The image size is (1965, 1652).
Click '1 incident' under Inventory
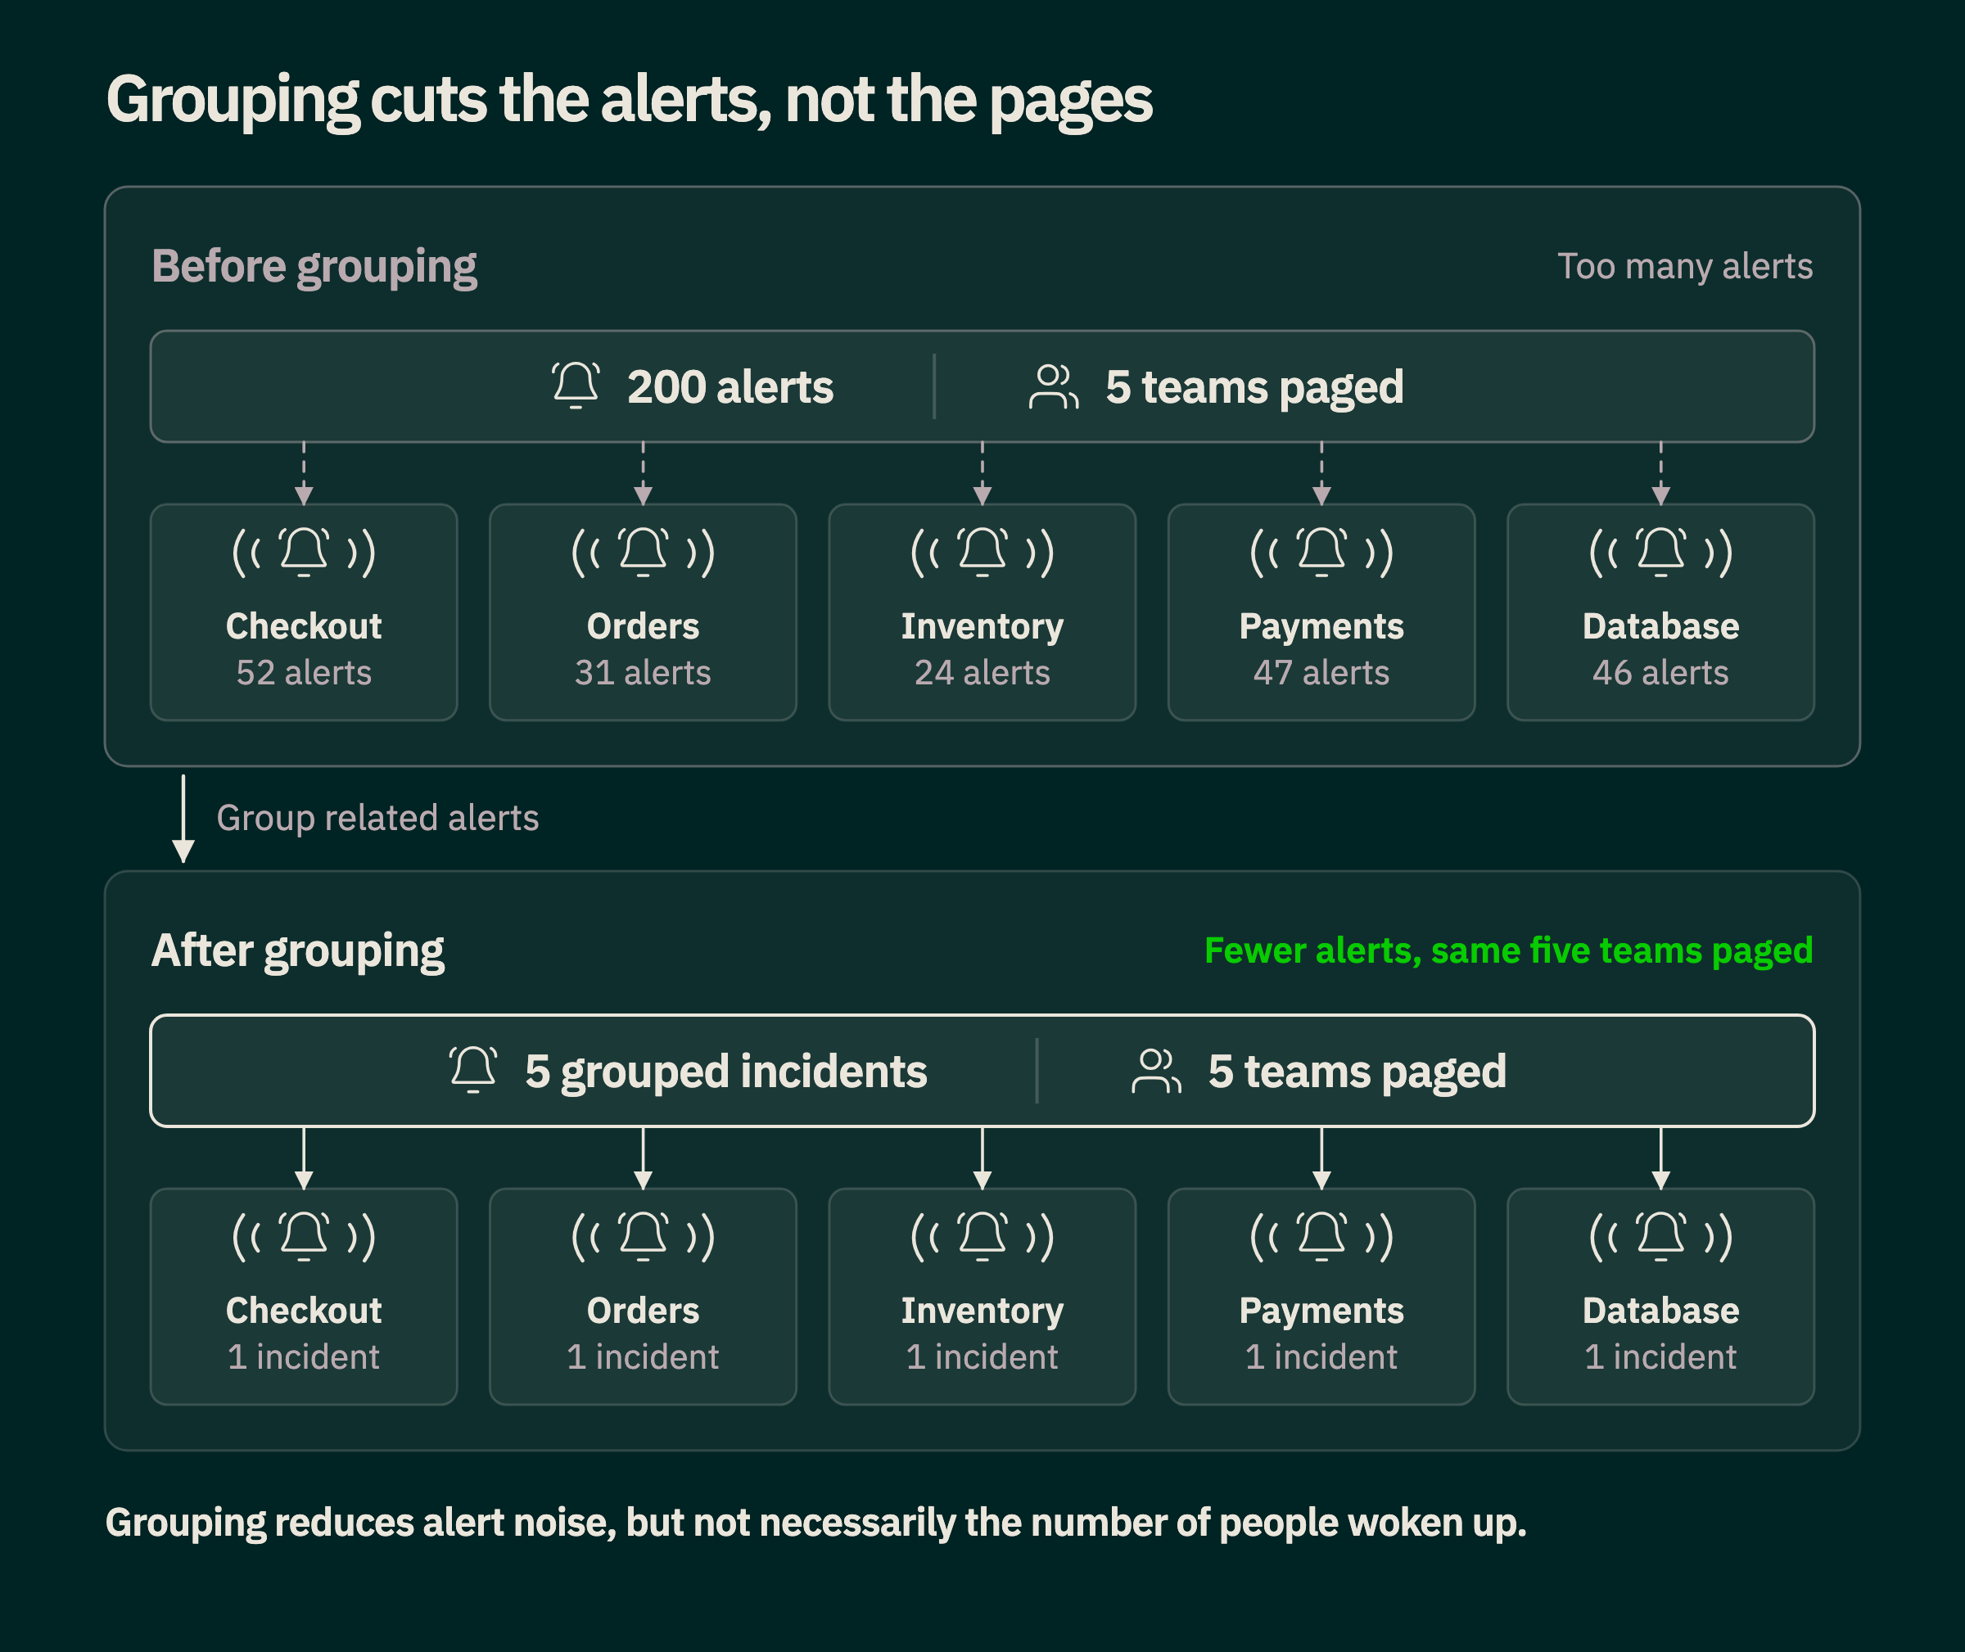pos(982,1357)
